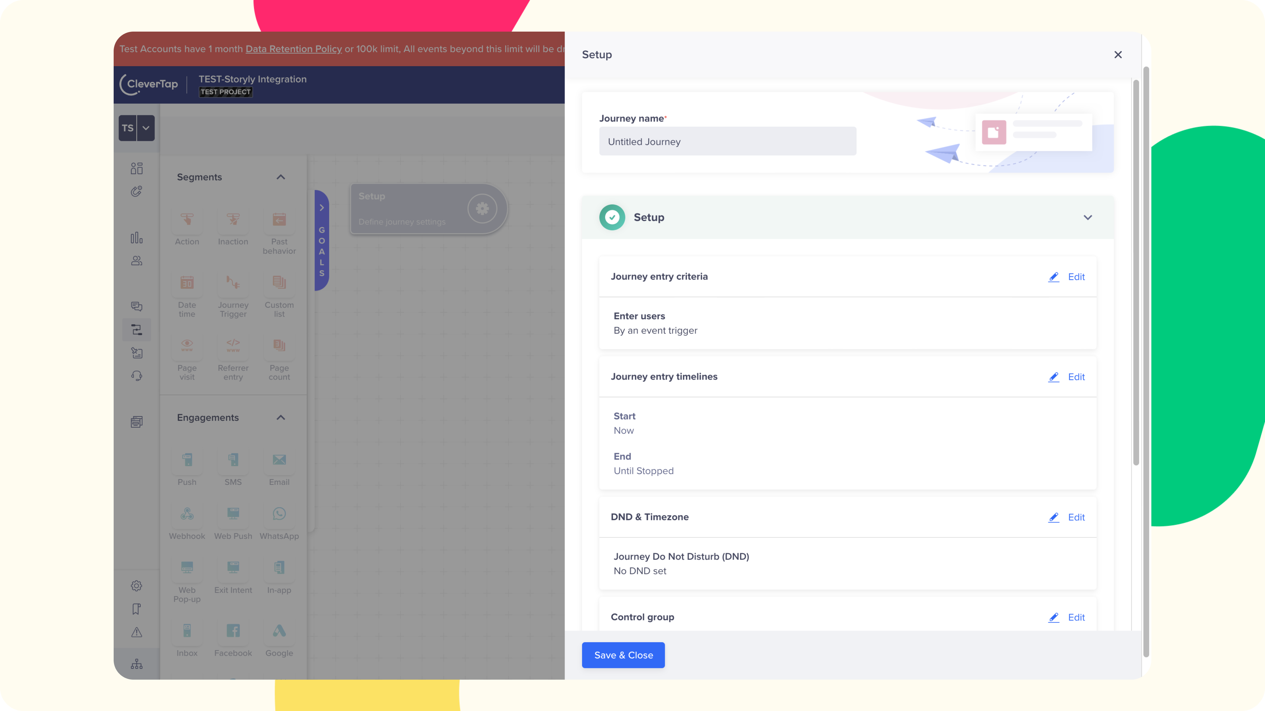Open the TS account dropdown

click(x=145, y=128)
